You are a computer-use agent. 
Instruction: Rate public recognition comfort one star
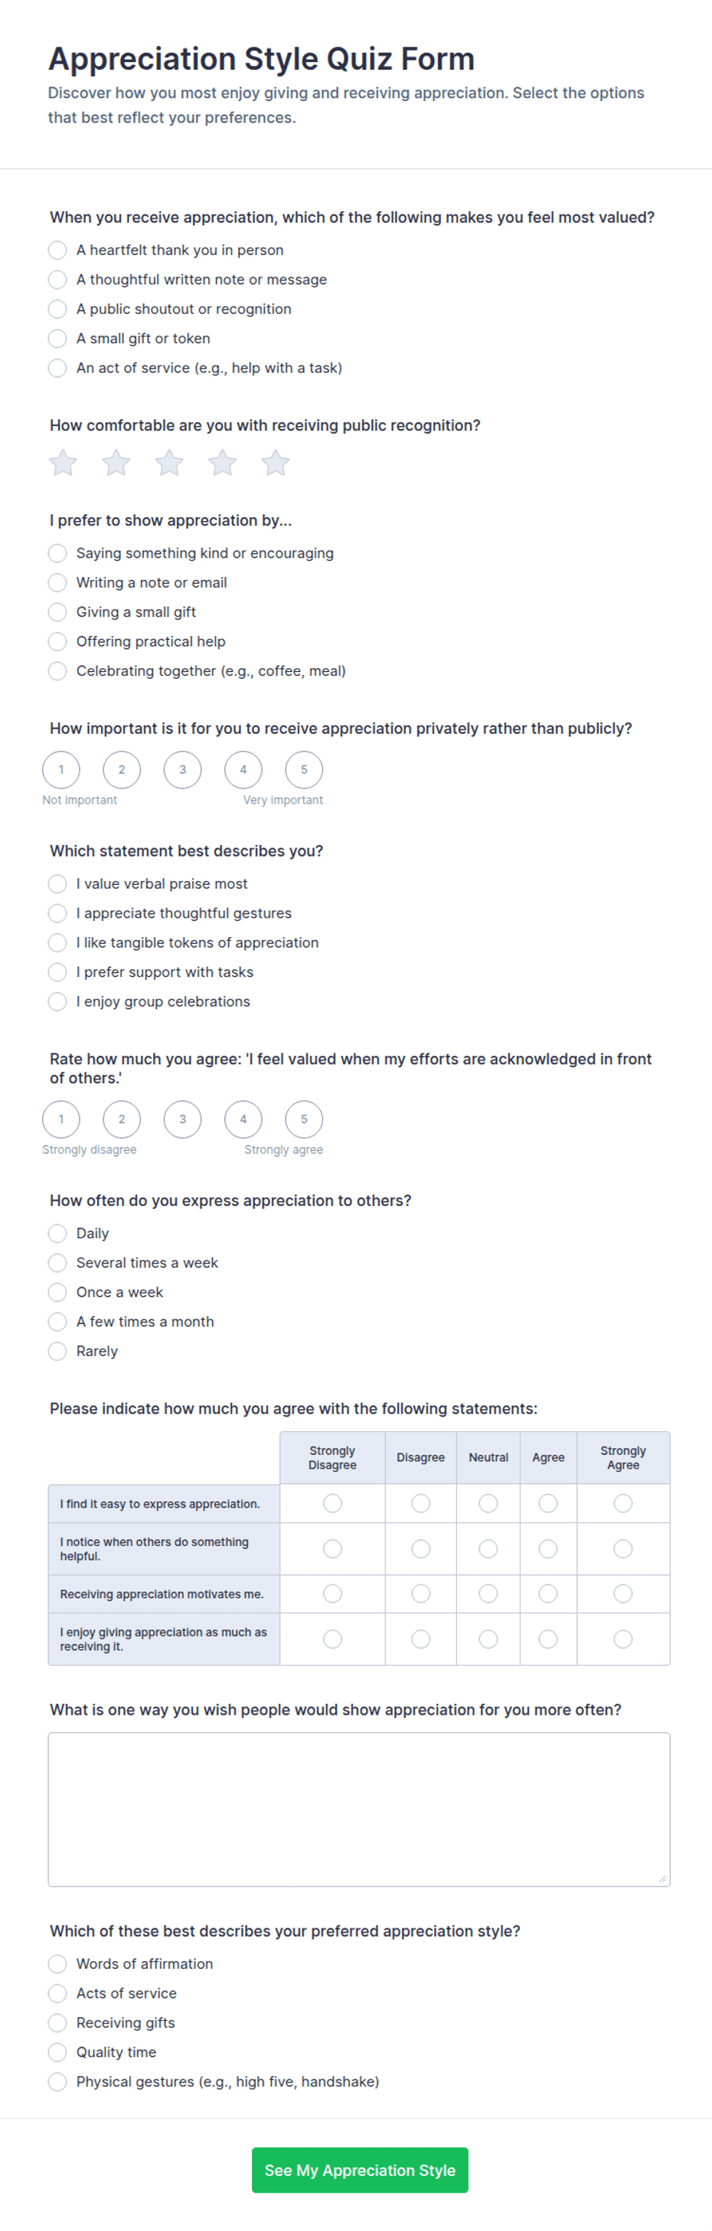click(x=63, y=463)
